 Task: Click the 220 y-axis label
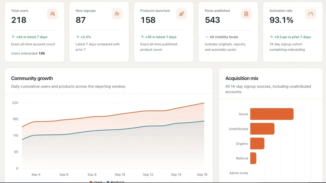point(15,103)
